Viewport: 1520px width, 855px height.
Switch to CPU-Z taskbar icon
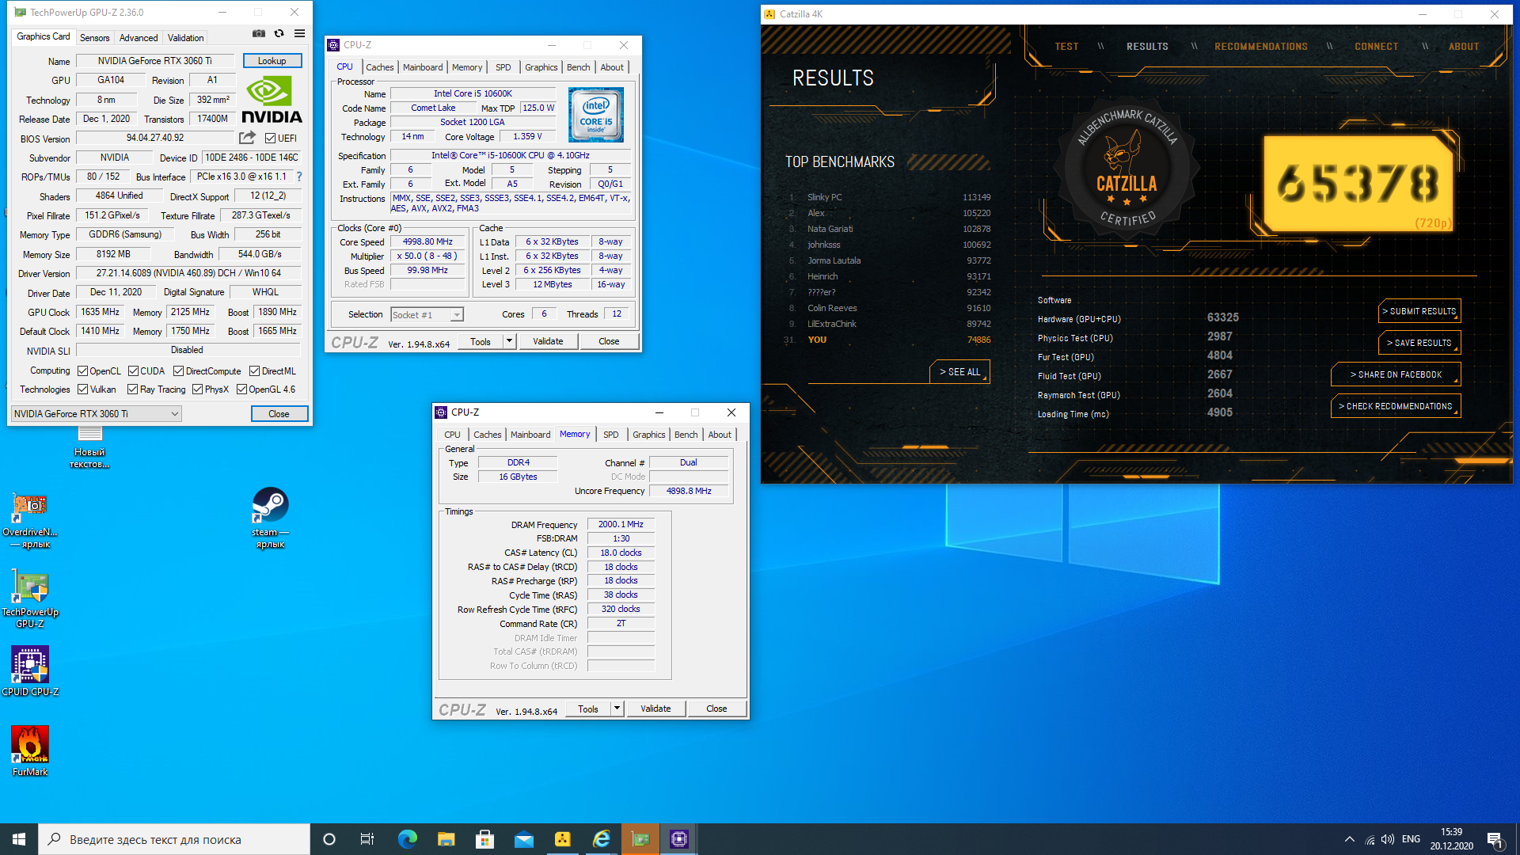pos(679,839)
